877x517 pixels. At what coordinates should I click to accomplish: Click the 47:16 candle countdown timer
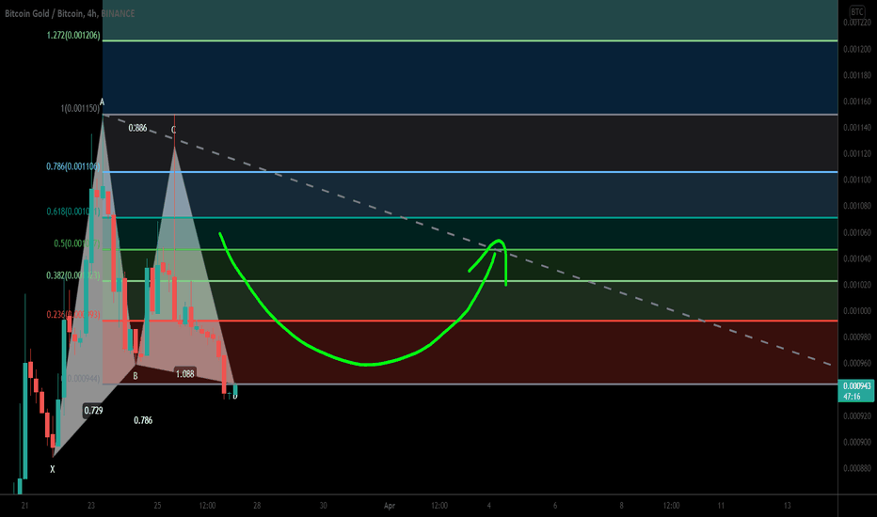[852, 397]
